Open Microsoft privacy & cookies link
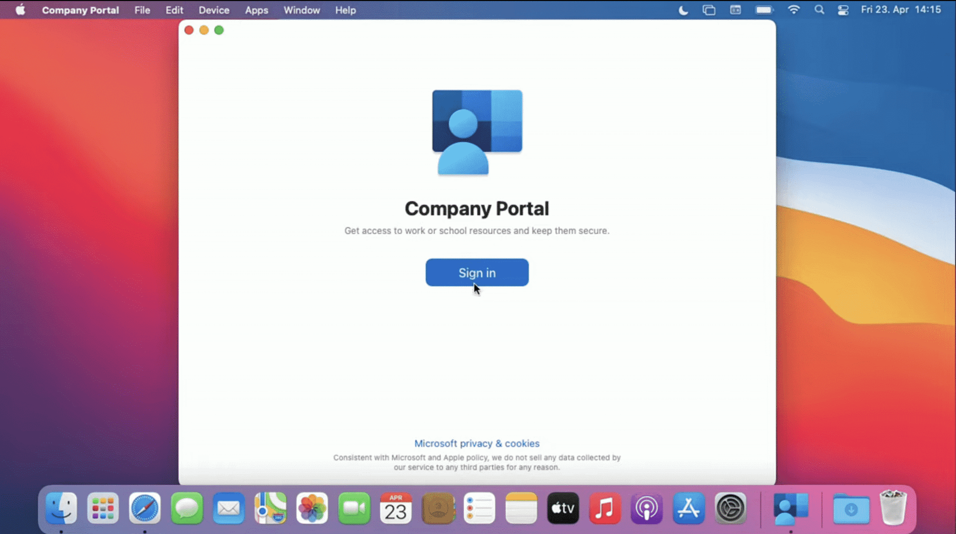This screenshot has width=956, height=534. (477, 443)
